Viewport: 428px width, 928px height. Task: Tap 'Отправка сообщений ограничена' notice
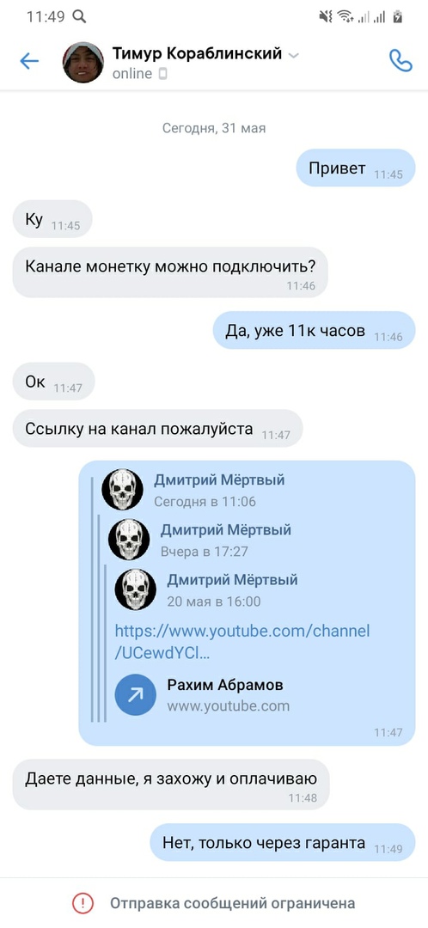(233, 904)
